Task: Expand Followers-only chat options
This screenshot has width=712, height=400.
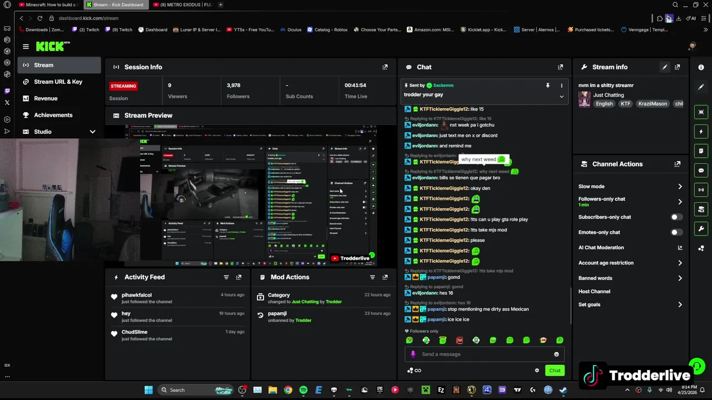Action: point(680,202)
